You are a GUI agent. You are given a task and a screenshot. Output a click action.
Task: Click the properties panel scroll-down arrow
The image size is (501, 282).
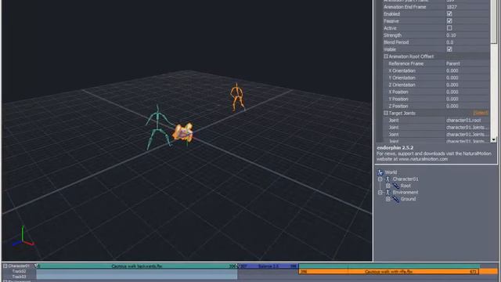coord(494,139)
